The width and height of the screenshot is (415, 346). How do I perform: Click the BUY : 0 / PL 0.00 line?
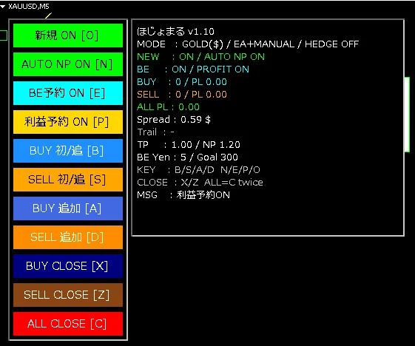point(182,82)
